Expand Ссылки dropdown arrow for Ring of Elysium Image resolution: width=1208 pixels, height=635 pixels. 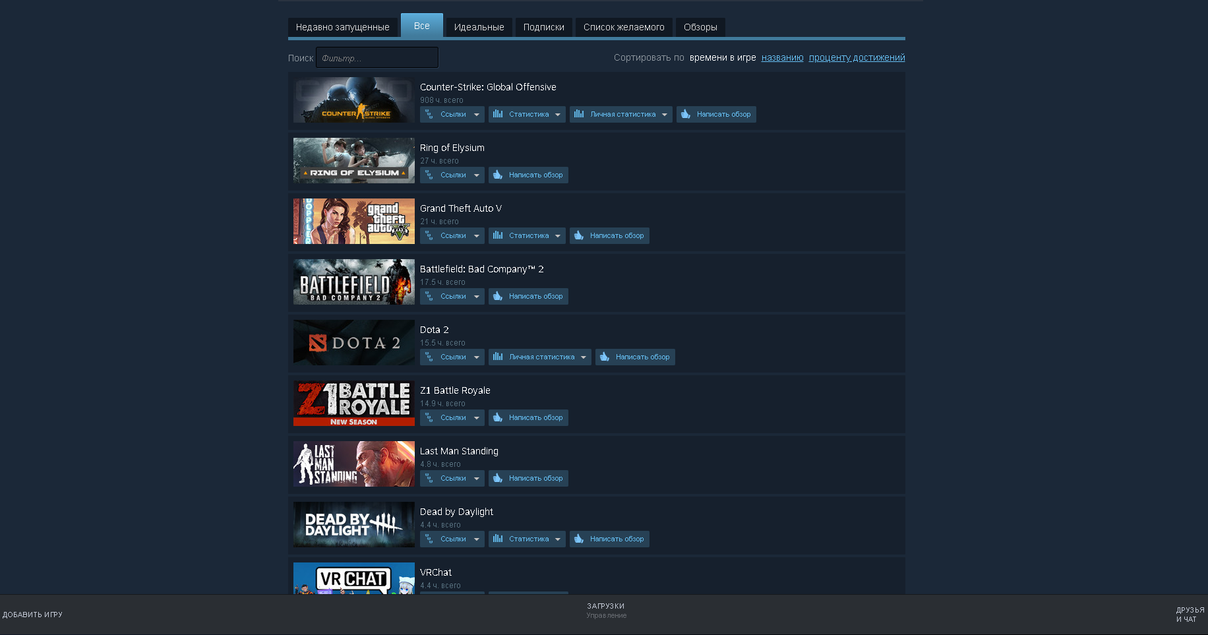[x=477, y=175]
